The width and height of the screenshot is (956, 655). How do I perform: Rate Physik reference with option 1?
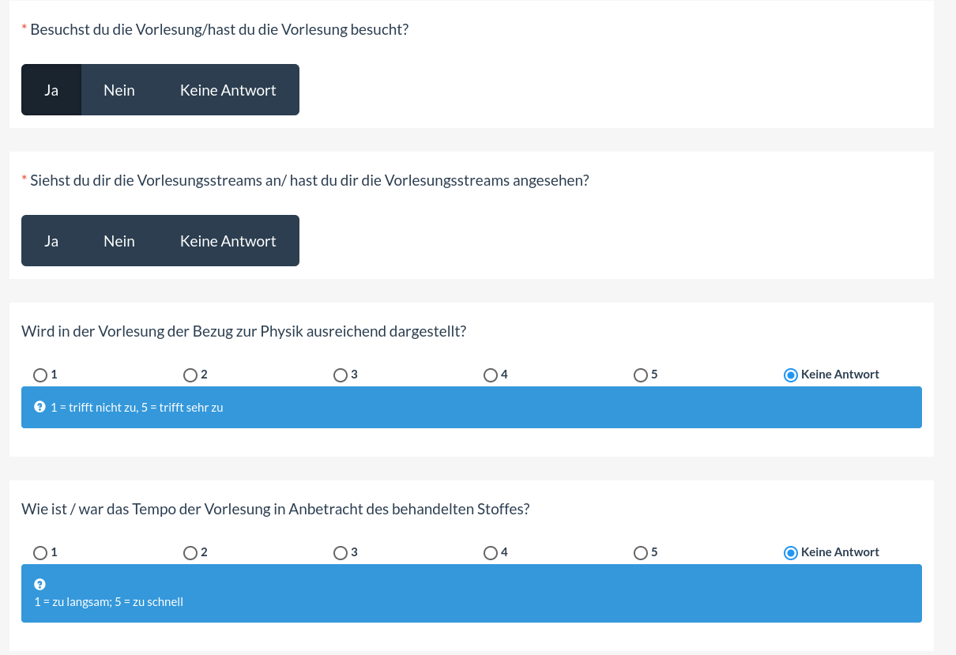tap(40, 375)
